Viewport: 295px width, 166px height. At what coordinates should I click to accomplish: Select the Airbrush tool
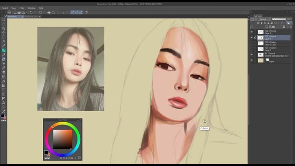pos(3,64)
